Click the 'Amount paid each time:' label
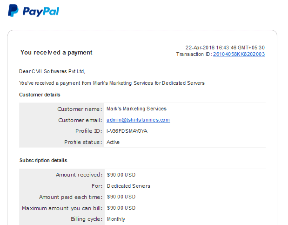The image size is (288, 225). (x=71, y=197)
